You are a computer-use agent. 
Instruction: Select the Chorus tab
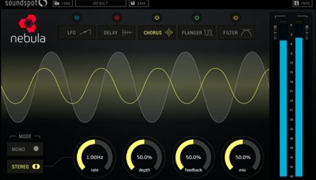pos(157,32)
